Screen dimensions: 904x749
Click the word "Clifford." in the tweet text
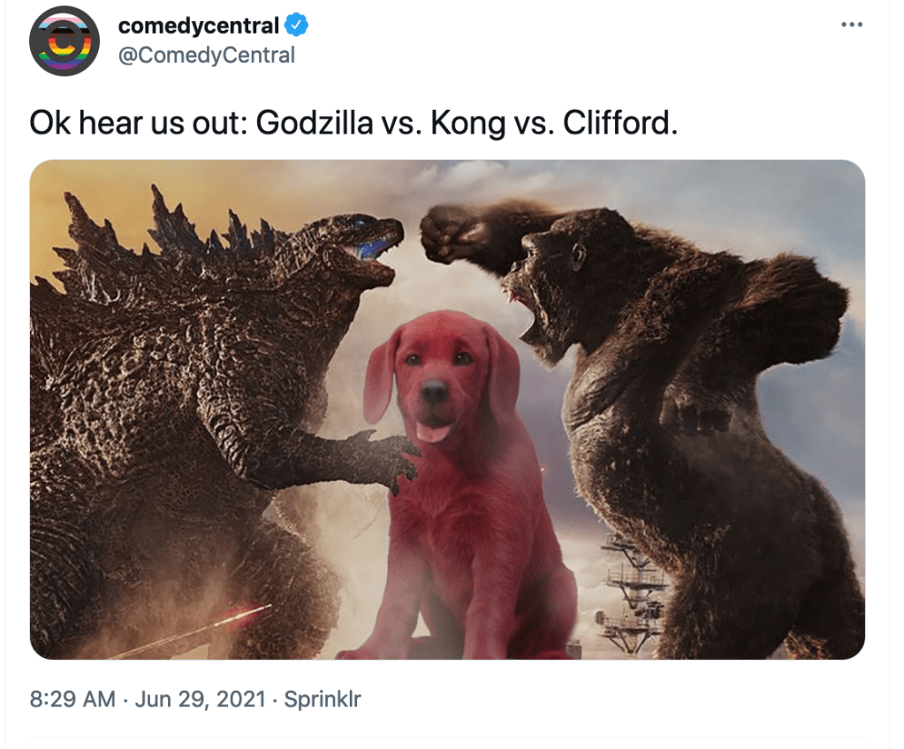[619, 122]
